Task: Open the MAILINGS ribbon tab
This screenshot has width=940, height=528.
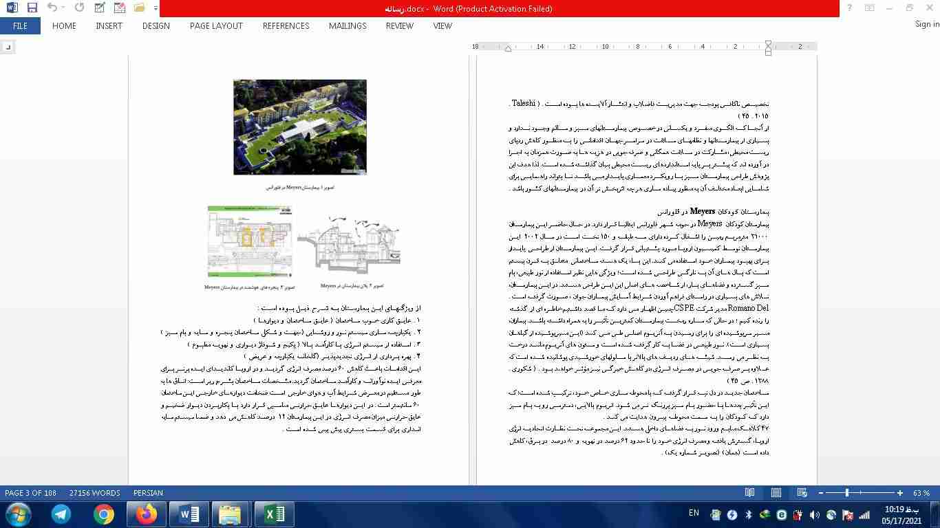Action: click(348, 25)
